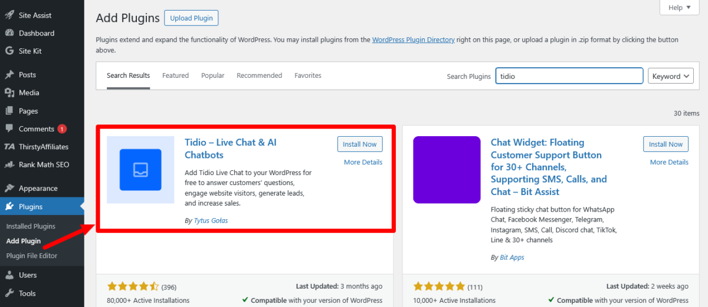Click the 30 items count text
Screen dimensions: 708x307
(x=686, y=113)
